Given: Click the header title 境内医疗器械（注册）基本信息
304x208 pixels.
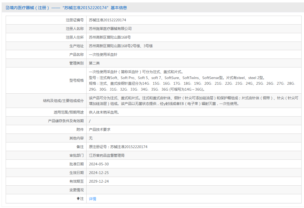Looking at the screenshot, I should (68, 8).
